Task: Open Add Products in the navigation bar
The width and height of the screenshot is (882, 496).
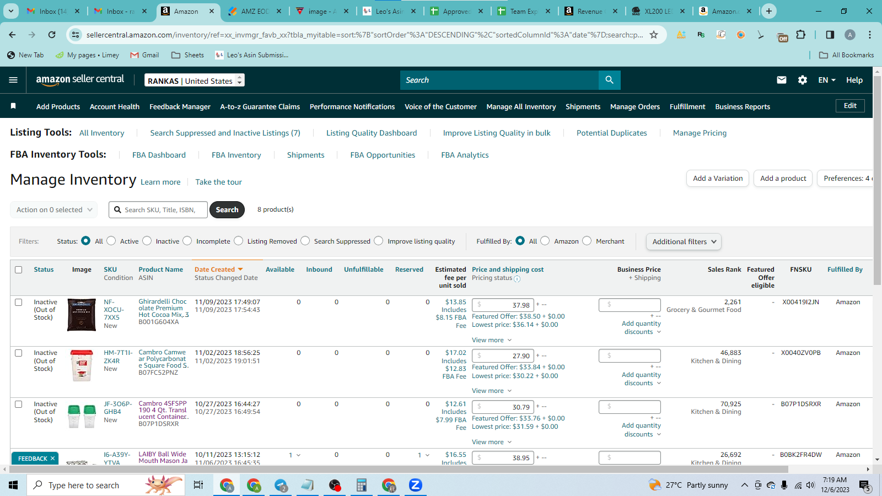Action: (x=58, y=106)
